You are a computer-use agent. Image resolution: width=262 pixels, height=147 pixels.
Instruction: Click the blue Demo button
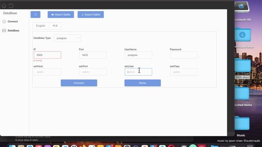coord(142,83)
